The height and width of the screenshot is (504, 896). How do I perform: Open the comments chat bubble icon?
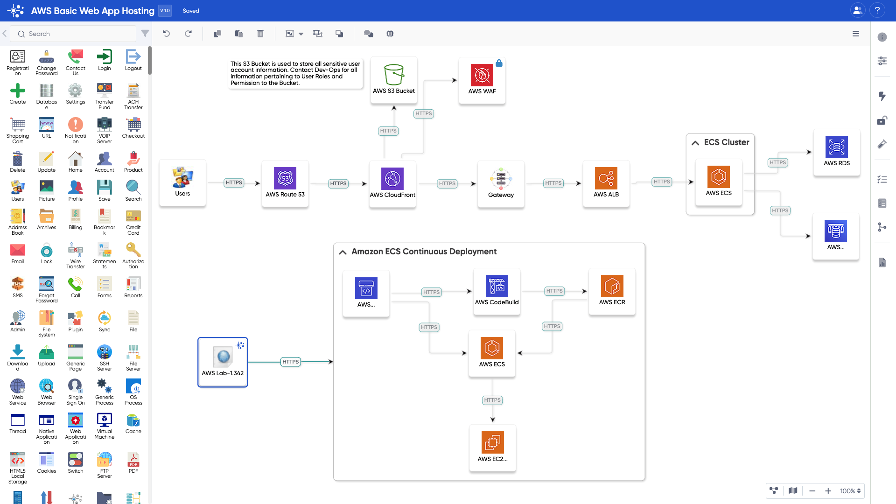pos(368,34)
